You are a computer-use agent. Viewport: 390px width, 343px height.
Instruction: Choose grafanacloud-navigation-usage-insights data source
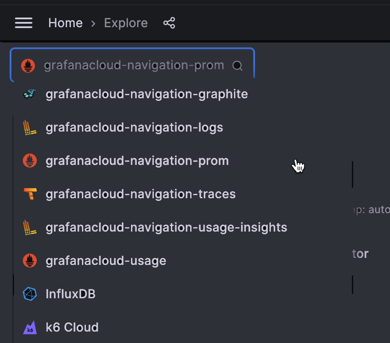coord(166,228)
